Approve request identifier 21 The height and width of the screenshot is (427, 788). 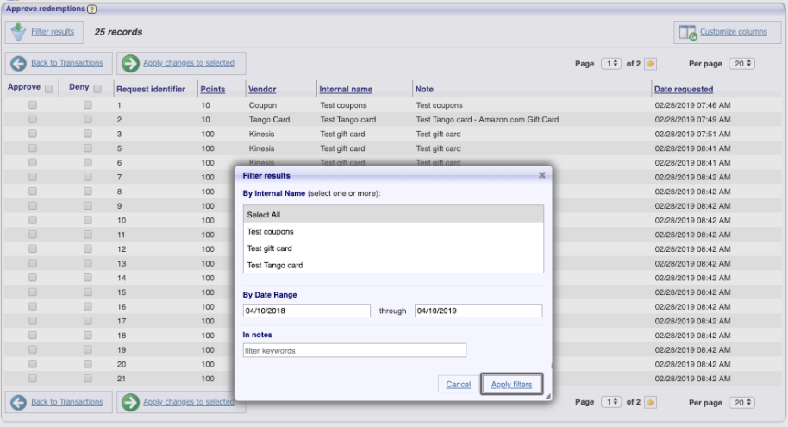tap(33, 378)
